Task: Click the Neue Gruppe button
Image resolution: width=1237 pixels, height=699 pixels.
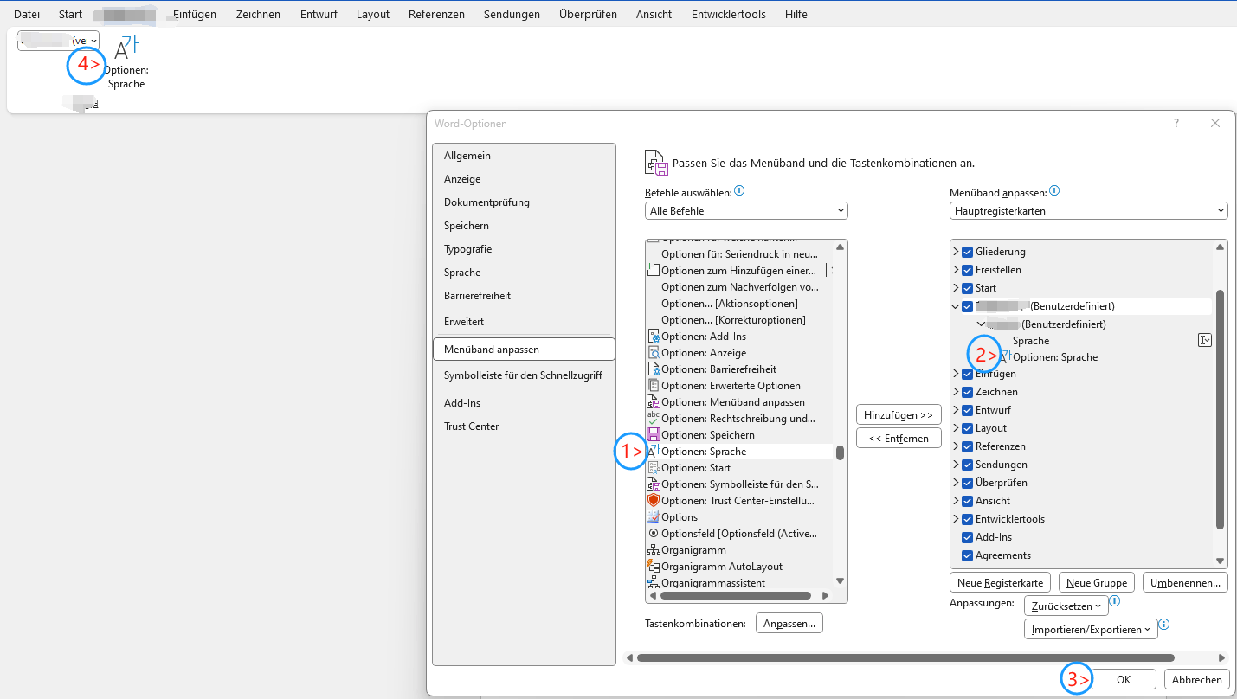Action: (x=1097, y=583)
